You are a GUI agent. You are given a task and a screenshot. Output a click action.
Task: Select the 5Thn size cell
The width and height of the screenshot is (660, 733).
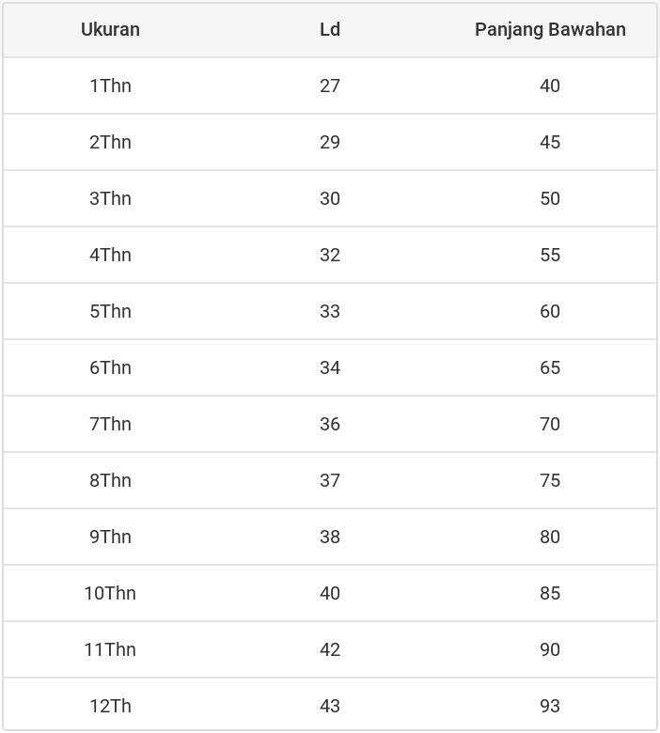click(110, 311)
